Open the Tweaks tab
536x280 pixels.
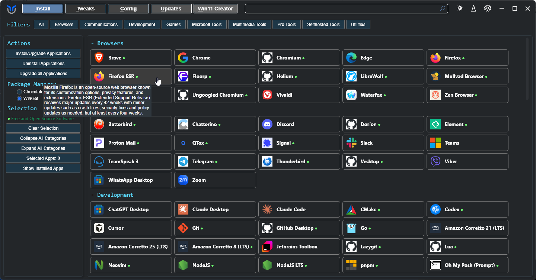coord(86,9)
